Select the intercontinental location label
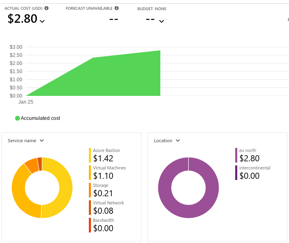Image resolution: width=289 pixels, height=243 pixels. click(x=255, y=168)
